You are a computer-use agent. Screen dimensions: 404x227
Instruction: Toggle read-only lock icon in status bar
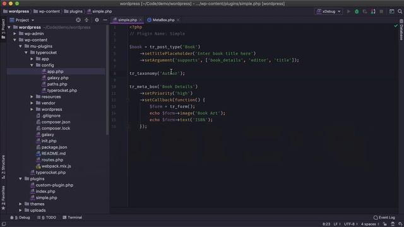pyautogui.click(x=384, y=224)
